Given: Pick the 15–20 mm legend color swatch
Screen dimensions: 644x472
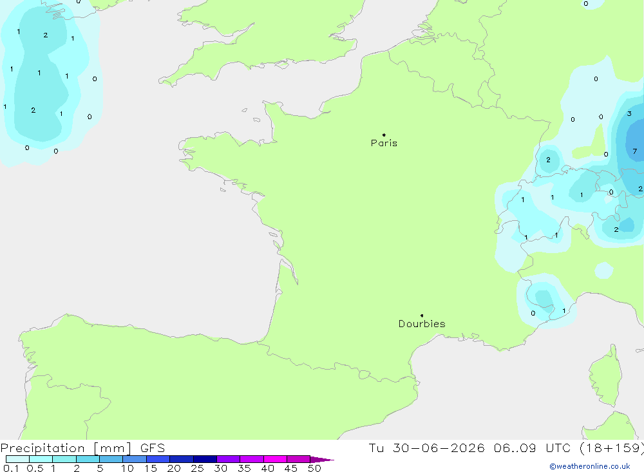Looking at the screenshot, I should pyautogui.click(x=158, y=459).
